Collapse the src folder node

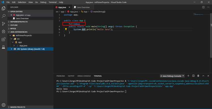coord(12,39)
